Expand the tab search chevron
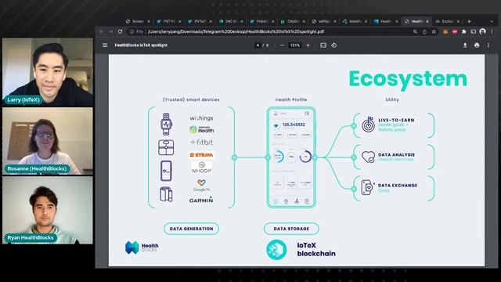Image resolution: width=501 pixels, height=282 pixels. 492,21
